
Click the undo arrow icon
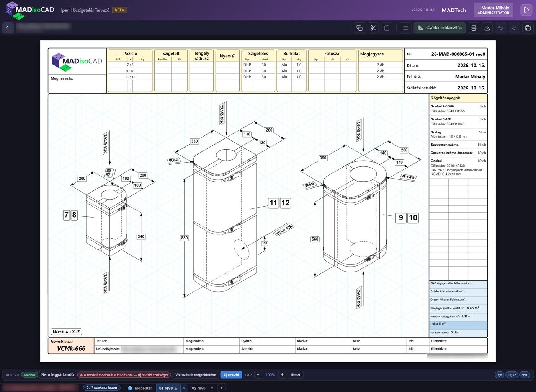click(500, 28)
